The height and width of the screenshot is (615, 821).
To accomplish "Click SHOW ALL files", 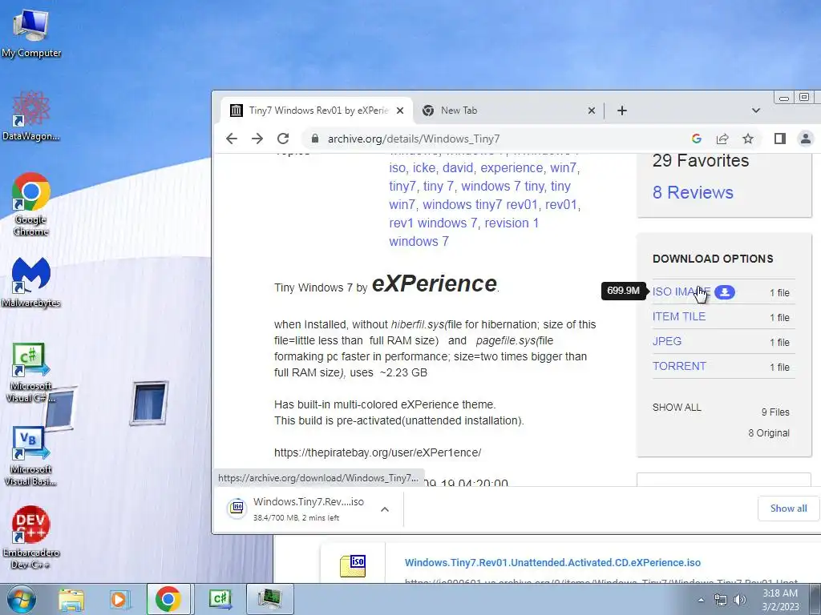I will pyautogui.click(x=677, y=408).
